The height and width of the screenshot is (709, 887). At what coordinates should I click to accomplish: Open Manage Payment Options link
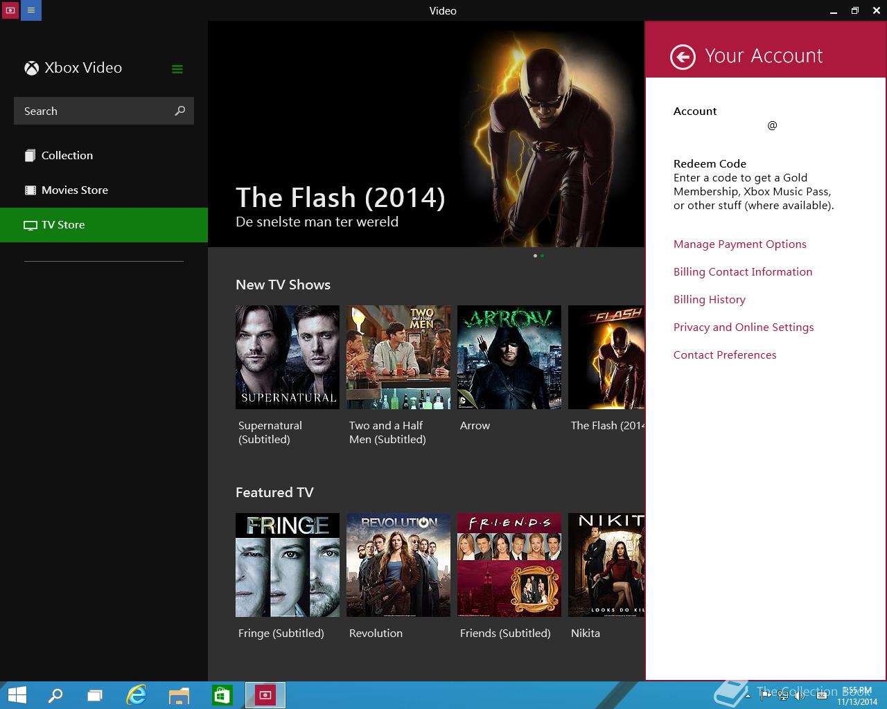point(740,244)
